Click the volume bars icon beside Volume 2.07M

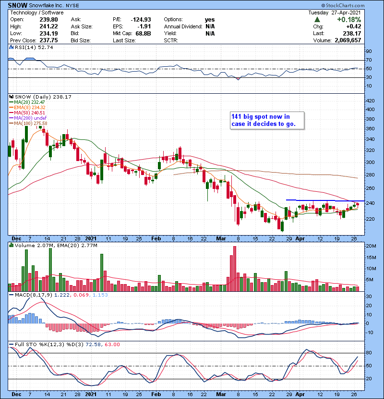pyautogui.click(x=11, y=245)
